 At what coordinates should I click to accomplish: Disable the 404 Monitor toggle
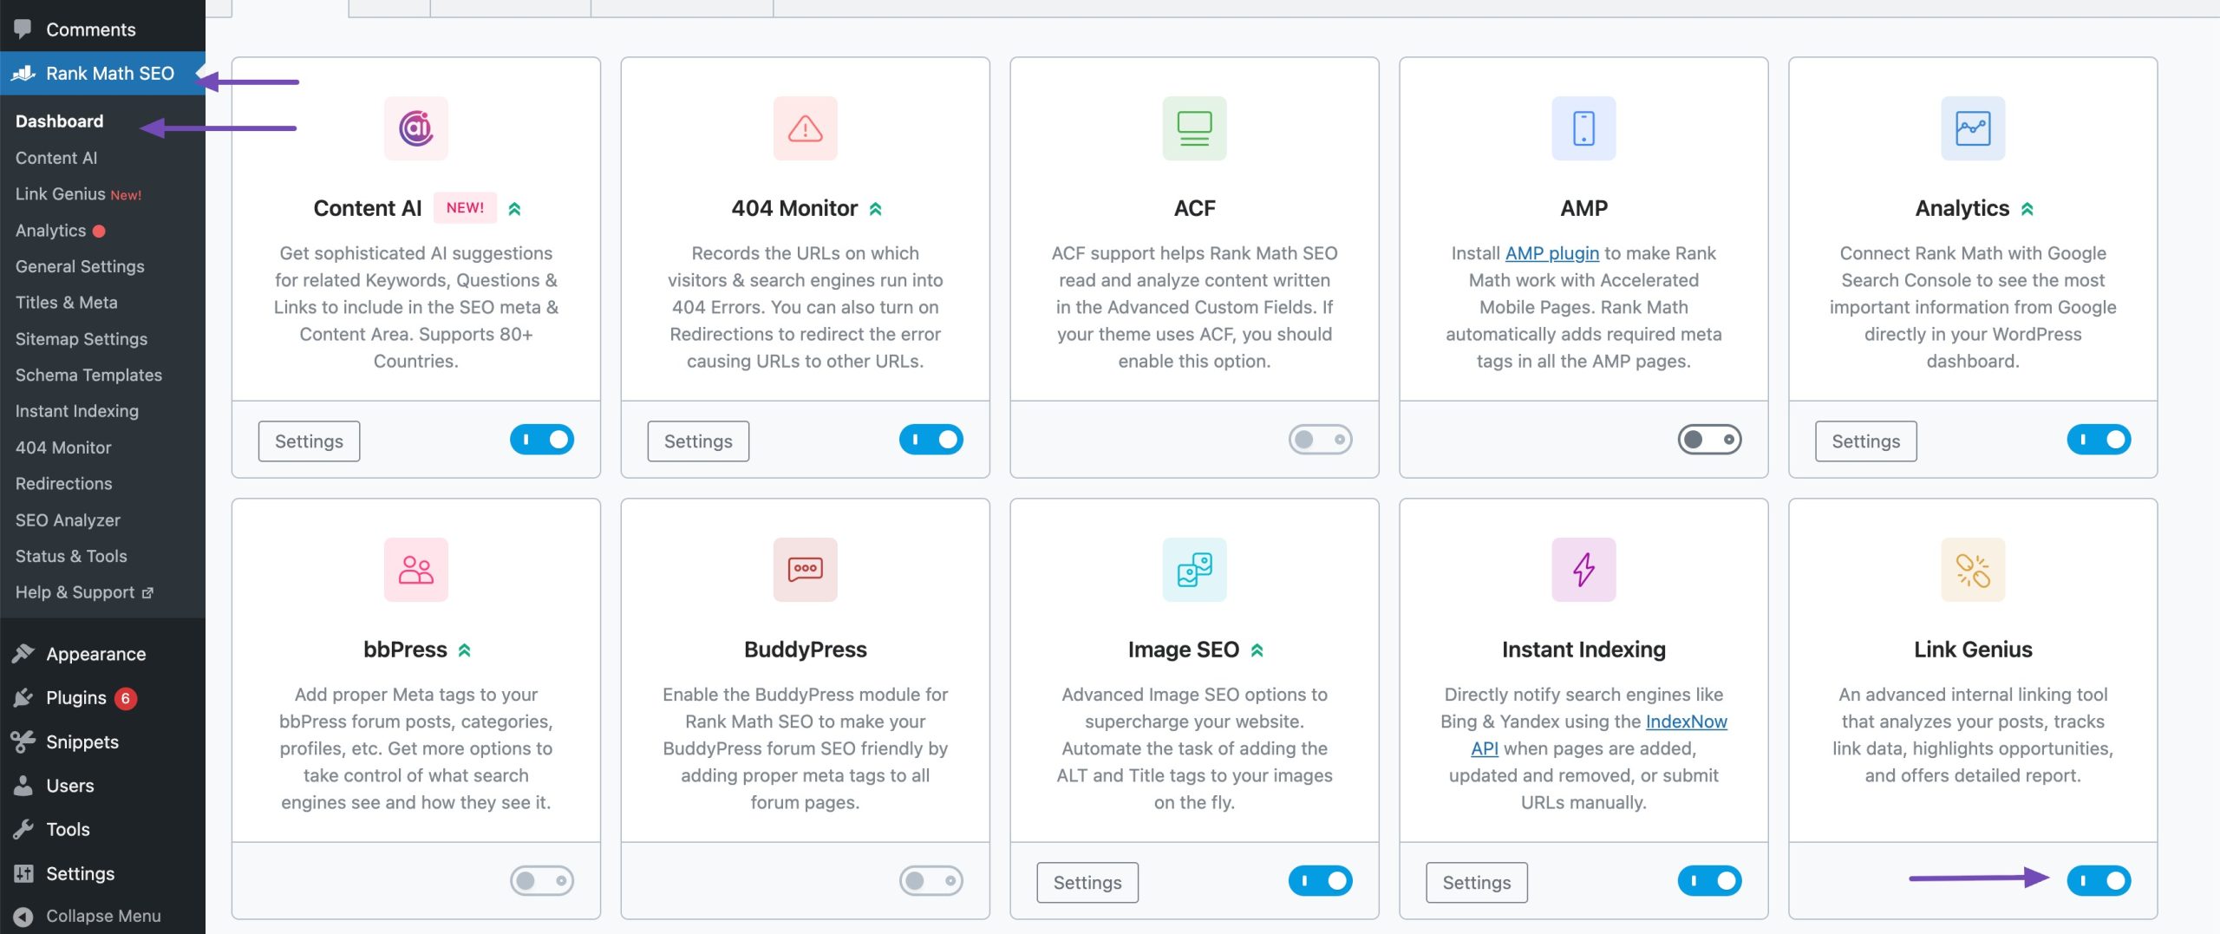930,439
